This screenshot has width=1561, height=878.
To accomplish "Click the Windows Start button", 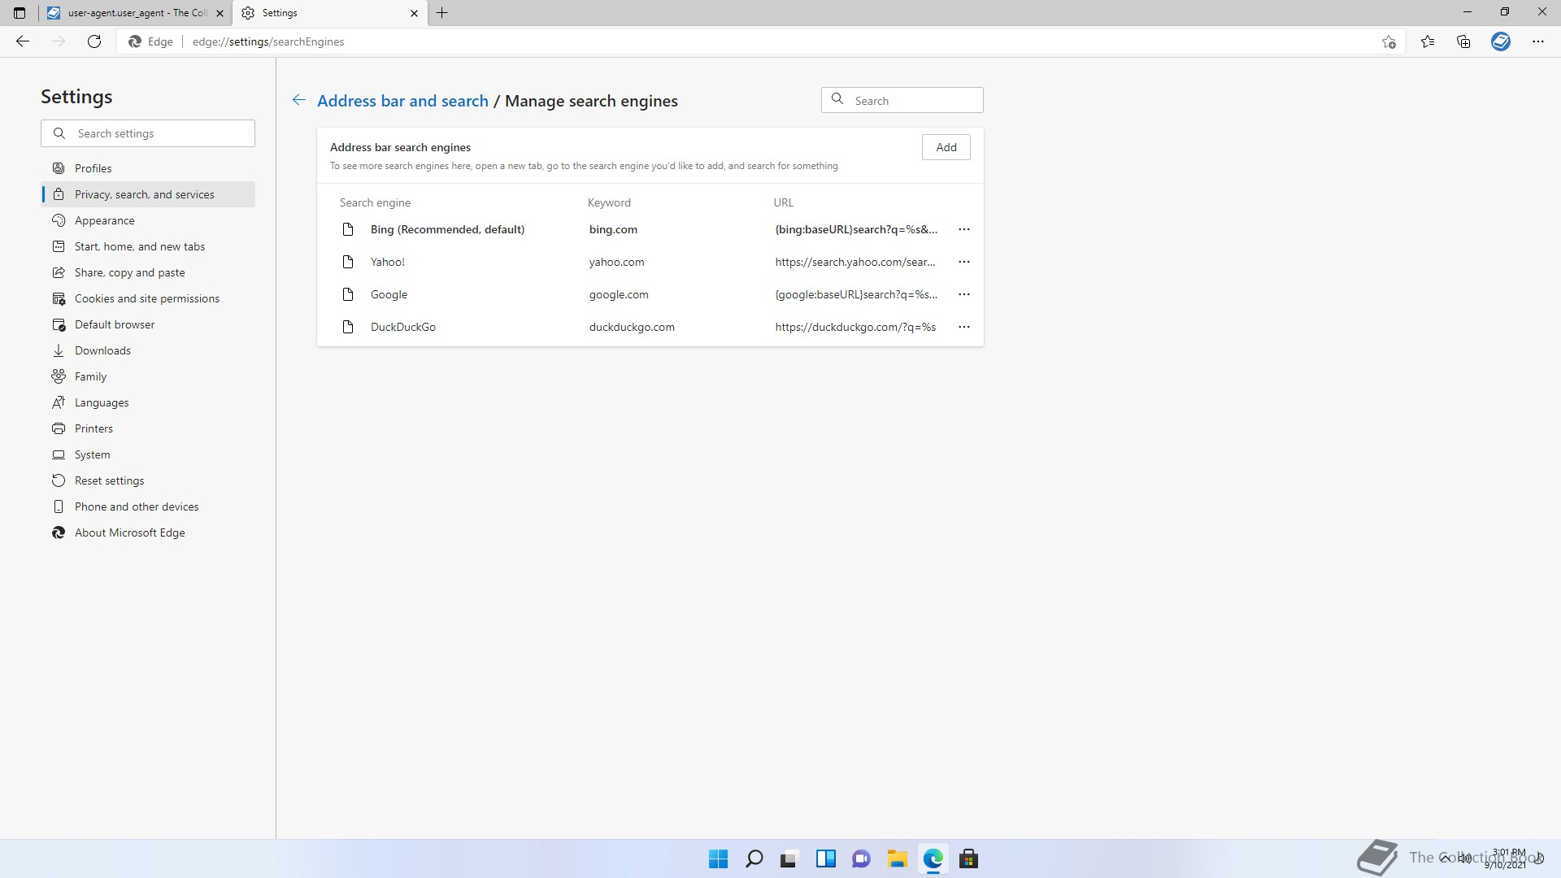I will (719, 858).
